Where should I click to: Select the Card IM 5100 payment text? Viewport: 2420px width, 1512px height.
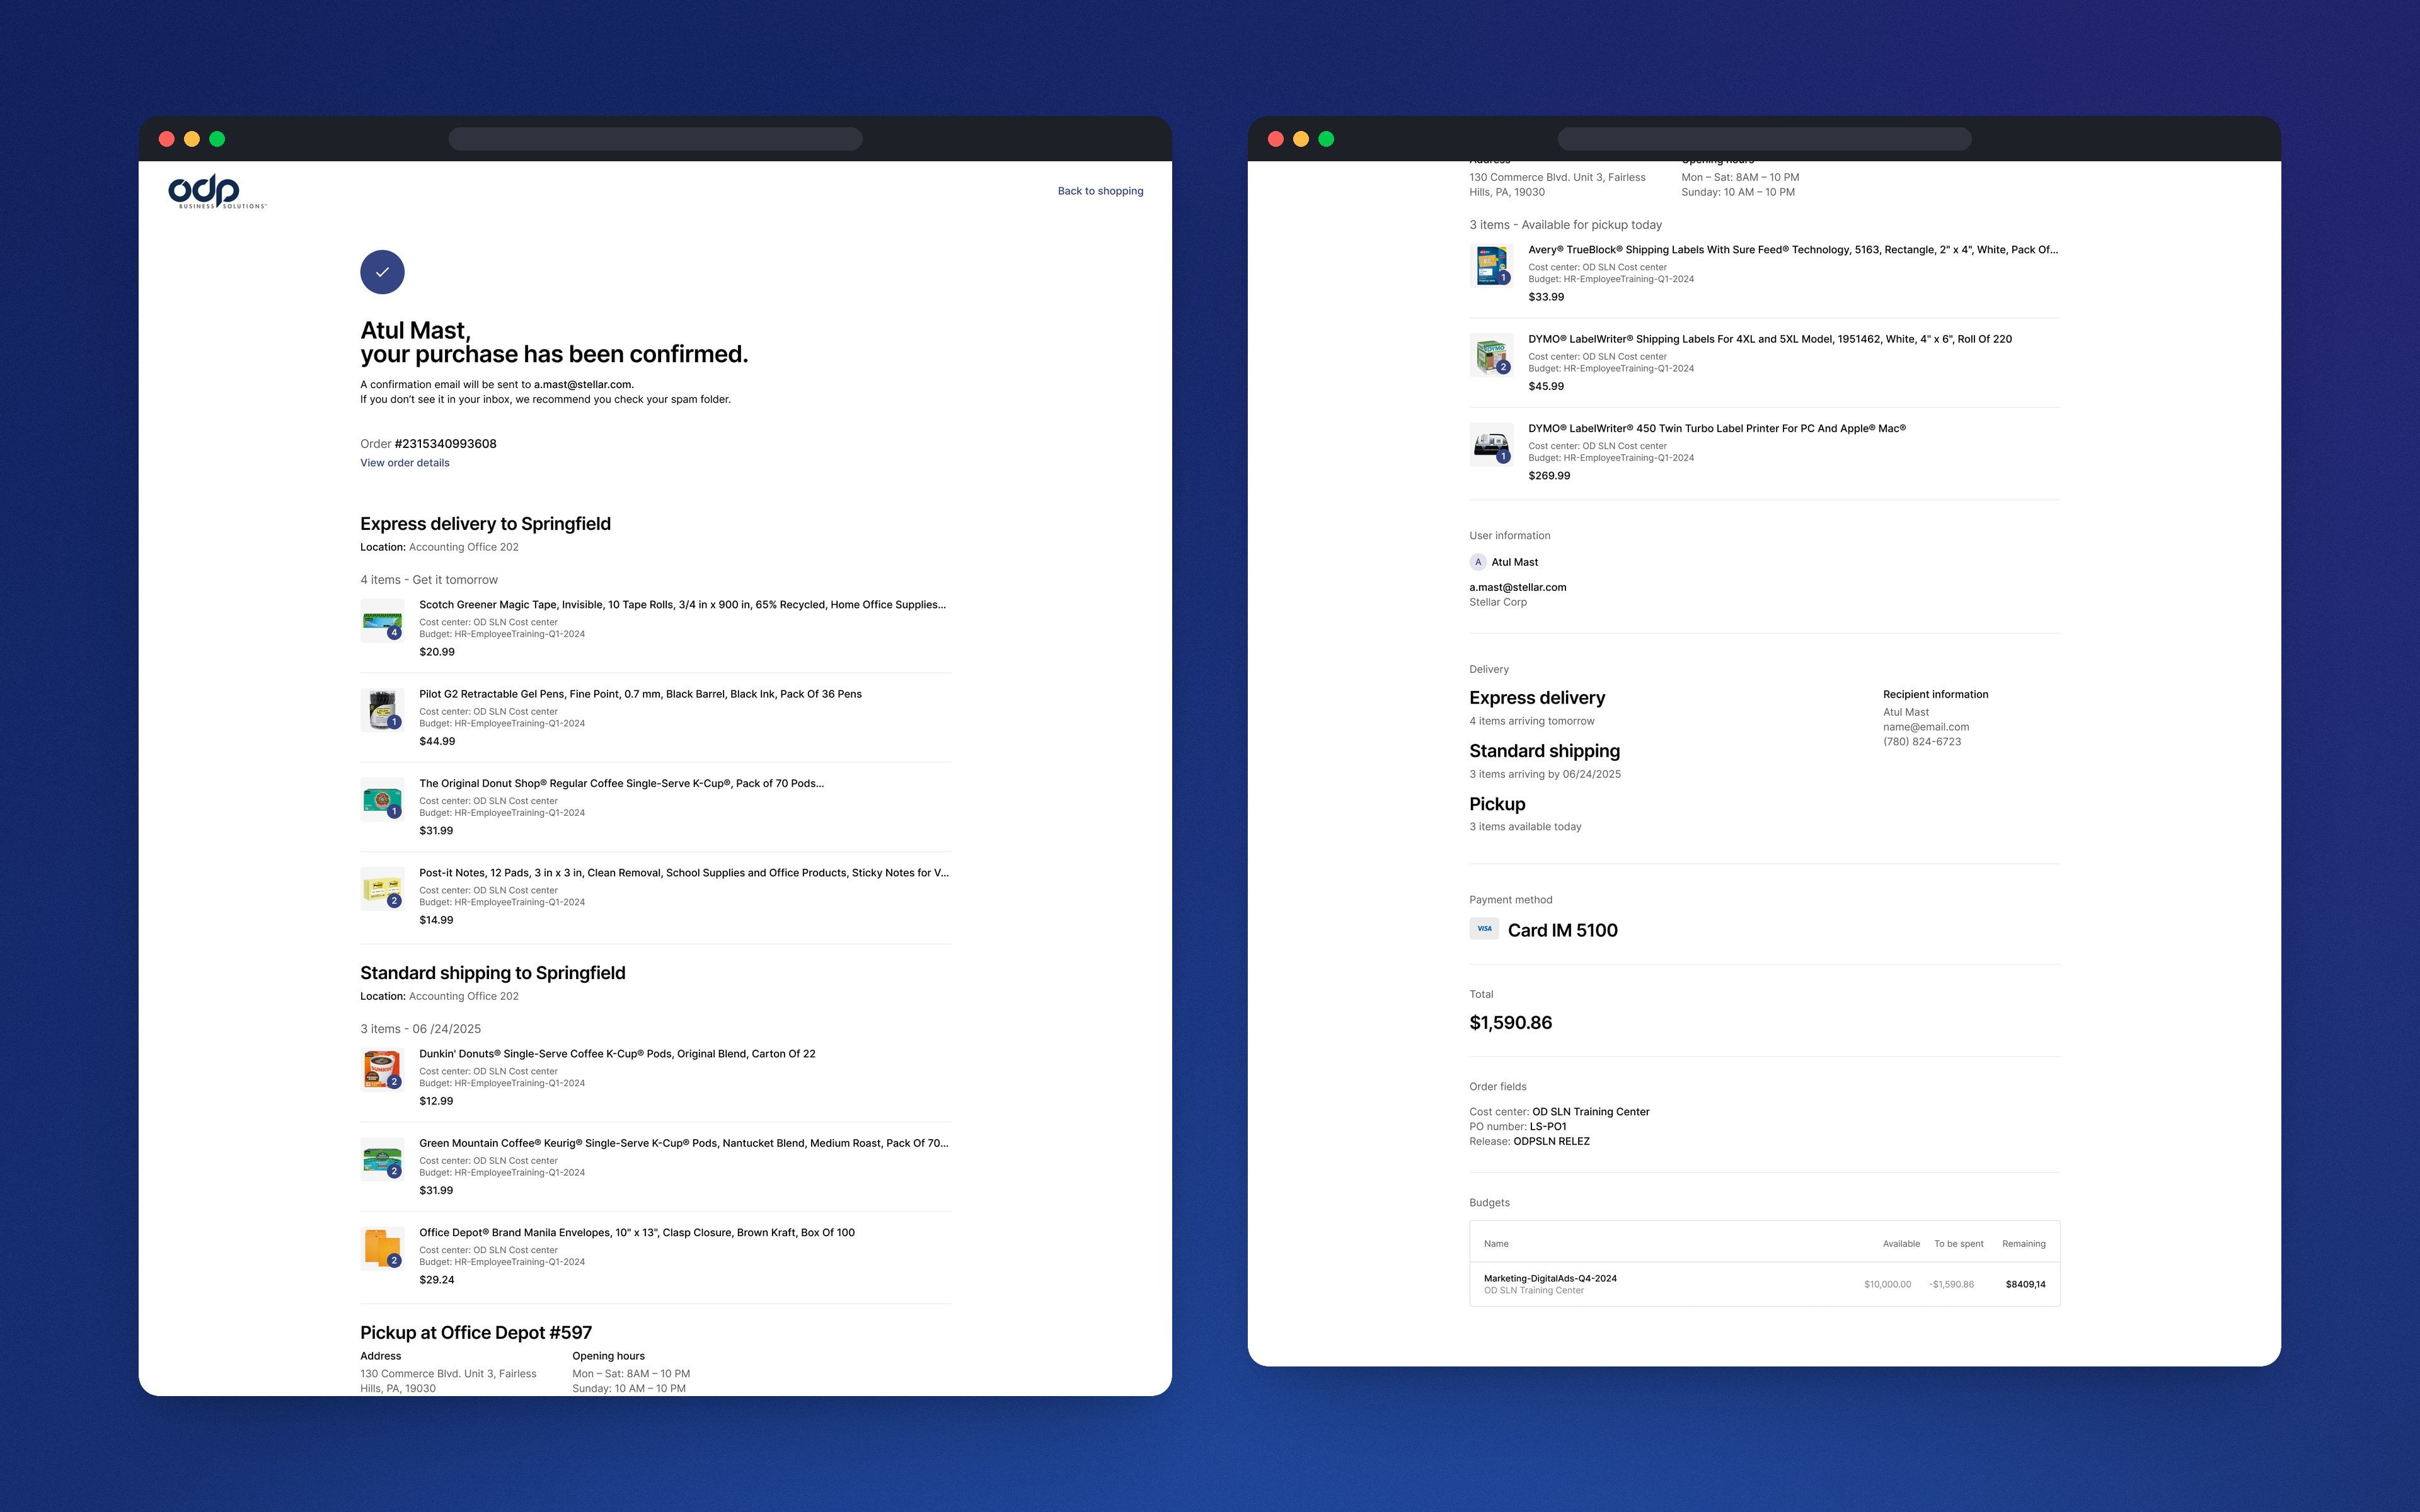(x=1562, y=930)
